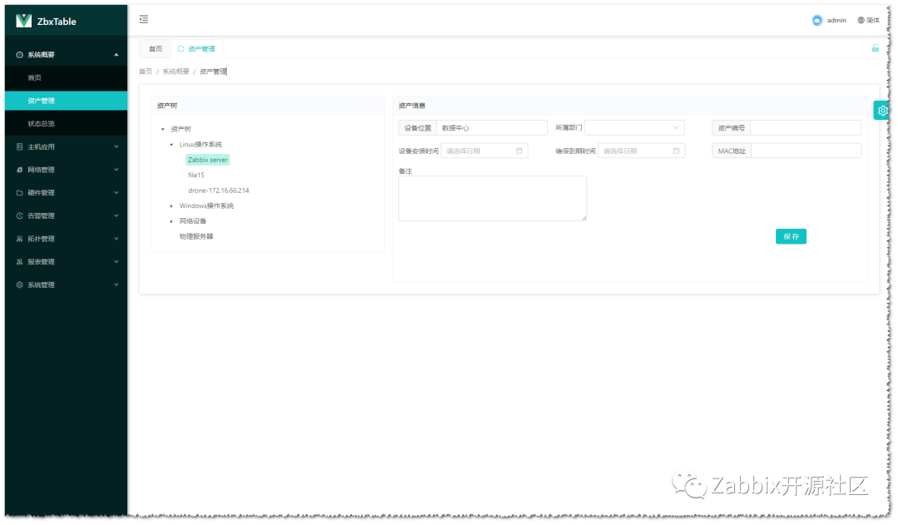Click the Windows操作系统 tree label
Screen dimensions: 898x525
point(206,206)
